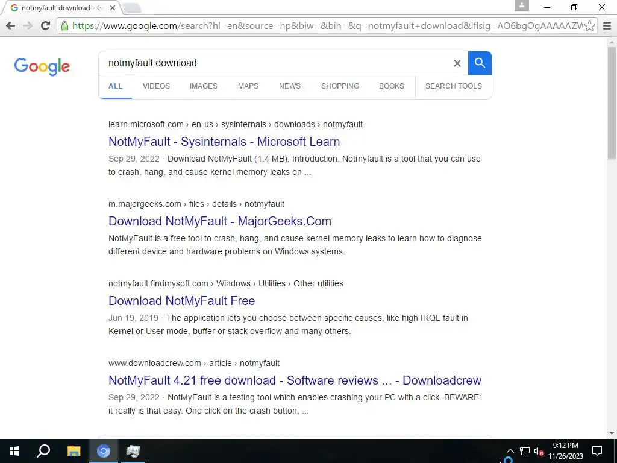The image size is (617, 463).
Task: Click the learn.microsoft.com breadcrumb path
Action: [x=236, y=124]
